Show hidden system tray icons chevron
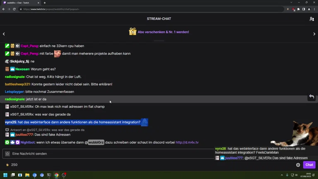The image size is (318, 179). point(282,175)
